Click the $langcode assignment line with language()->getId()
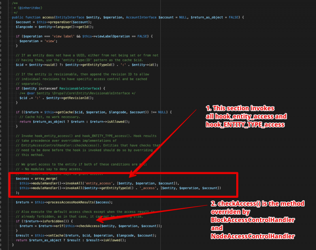This screenshot has height=250, width=316. [x=55, y=27]
